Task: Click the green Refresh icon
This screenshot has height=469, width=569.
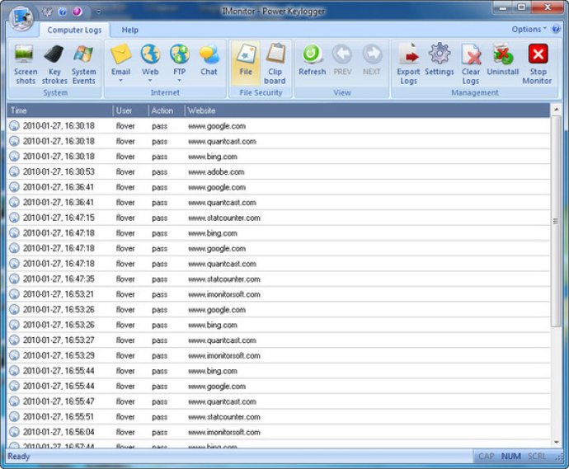Action: pos(312,54)
